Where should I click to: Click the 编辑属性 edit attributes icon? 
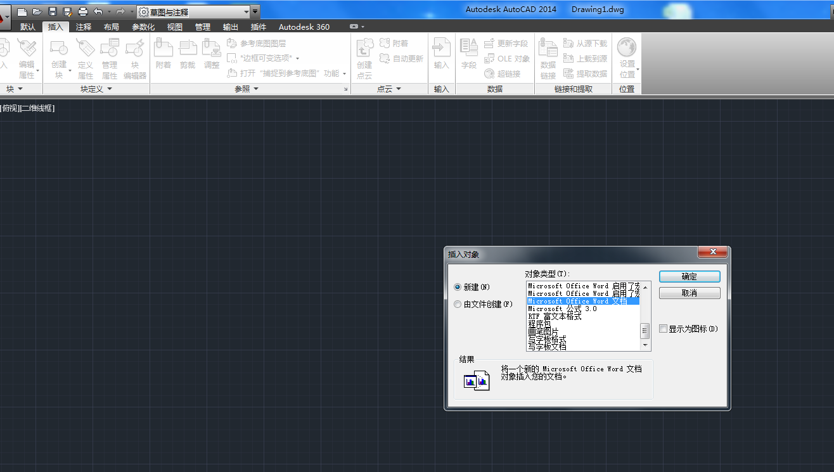click(x=27, y=48)
